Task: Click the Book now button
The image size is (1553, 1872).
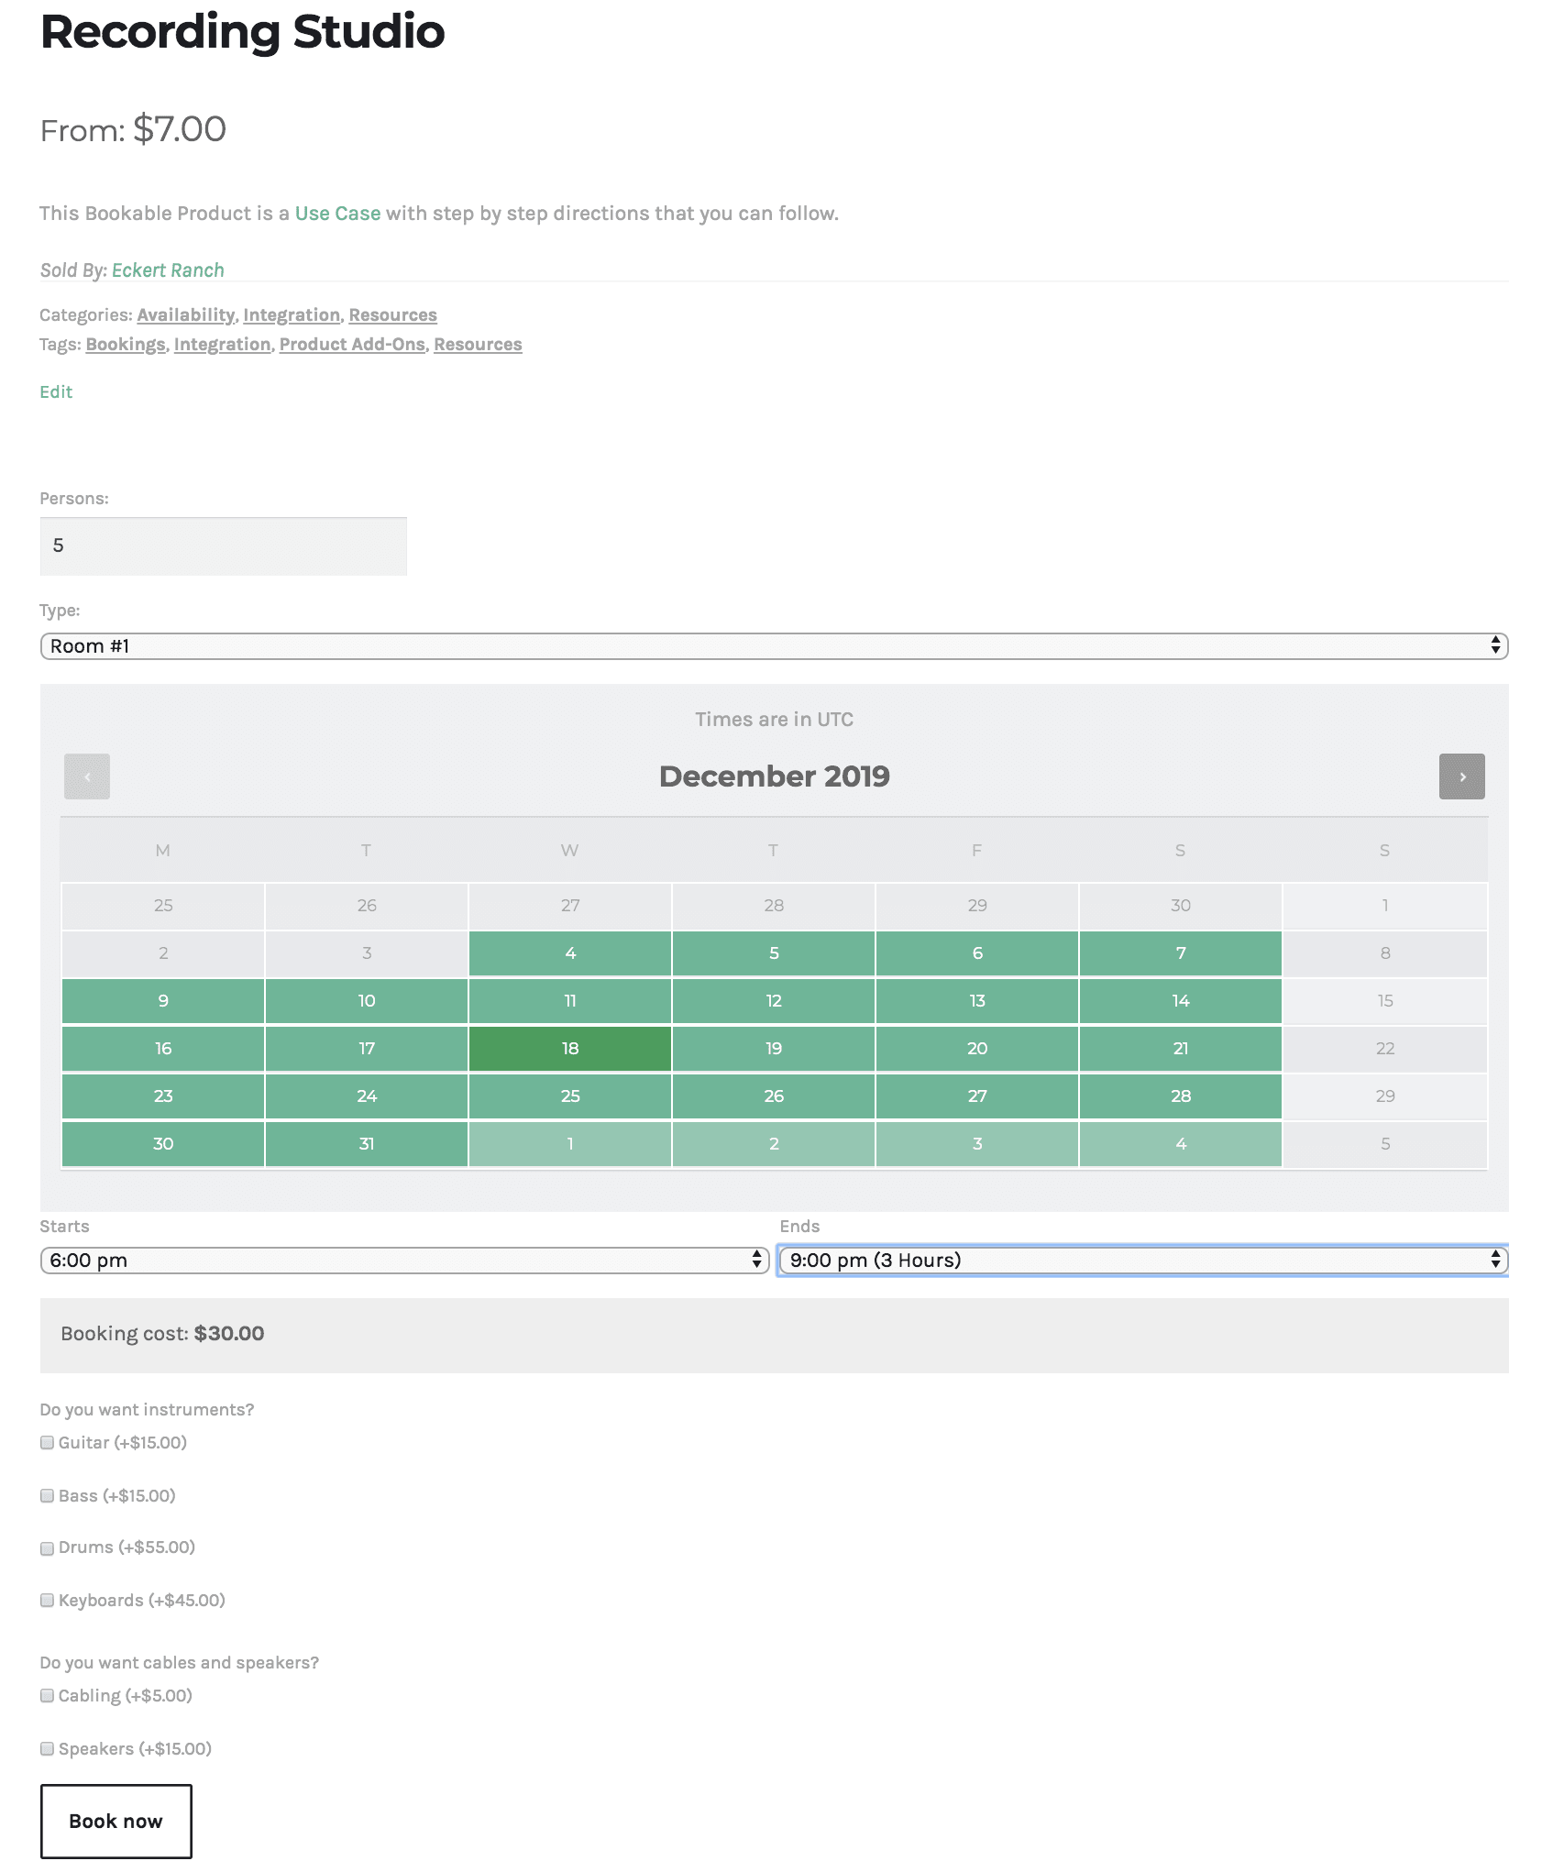Action: 116,1821
